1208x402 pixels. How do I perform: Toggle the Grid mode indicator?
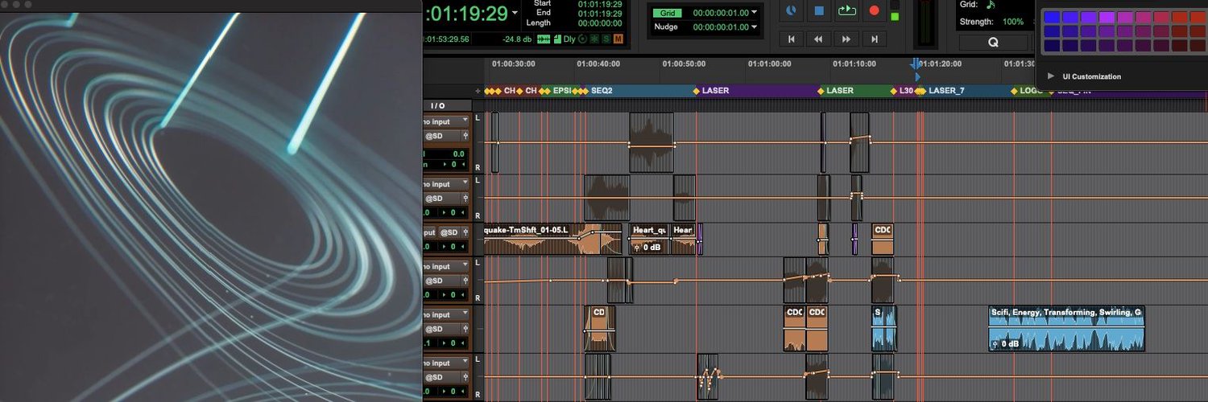pos(668,13)
